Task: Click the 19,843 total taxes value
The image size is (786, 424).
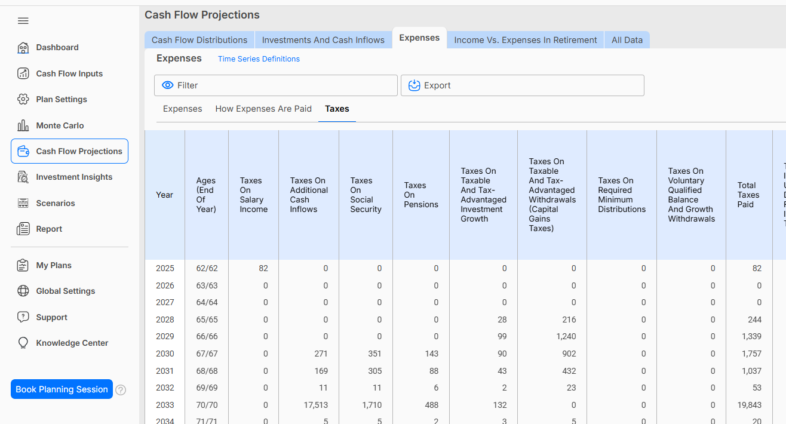Action: (x=750, y=405)
